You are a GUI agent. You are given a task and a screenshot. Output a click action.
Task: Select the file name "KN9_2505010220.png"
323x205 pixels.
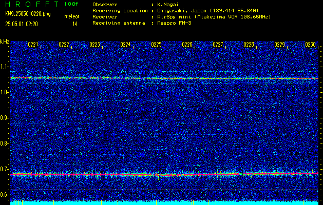coord(28,14)
